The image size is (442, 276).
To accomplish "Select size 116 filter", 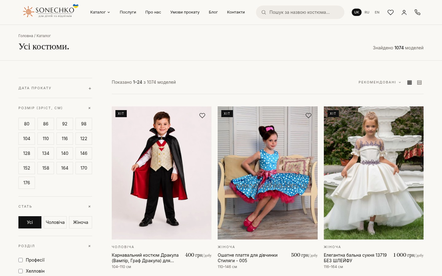I will click(65, 139).
